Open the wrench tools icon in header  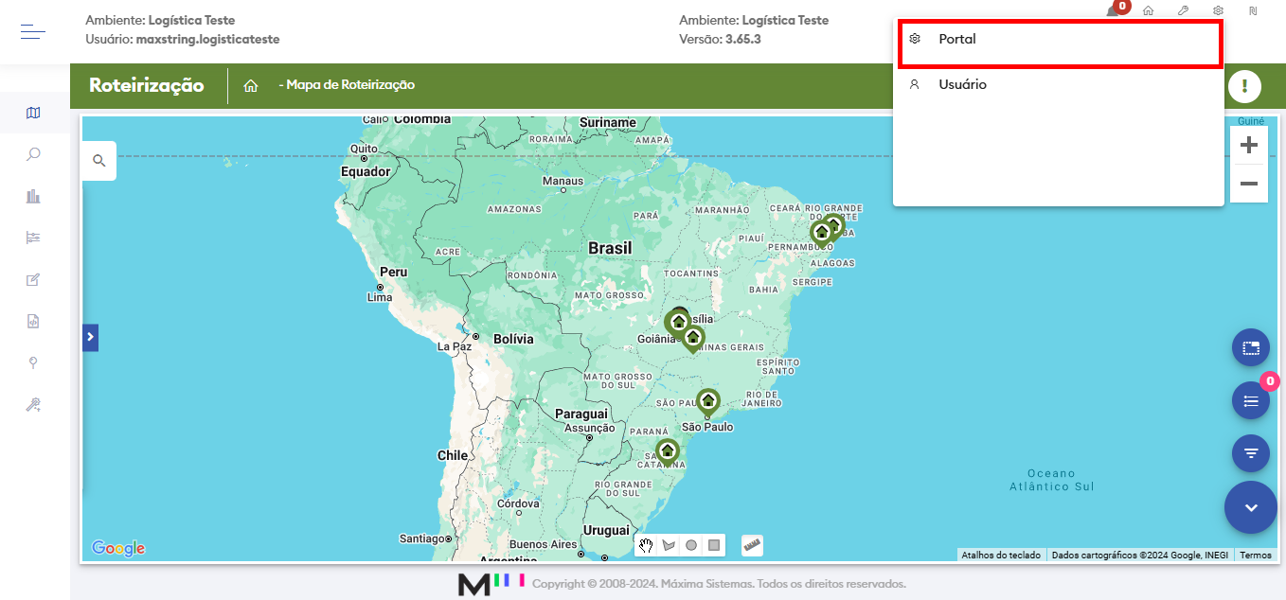click(1183, 11)
